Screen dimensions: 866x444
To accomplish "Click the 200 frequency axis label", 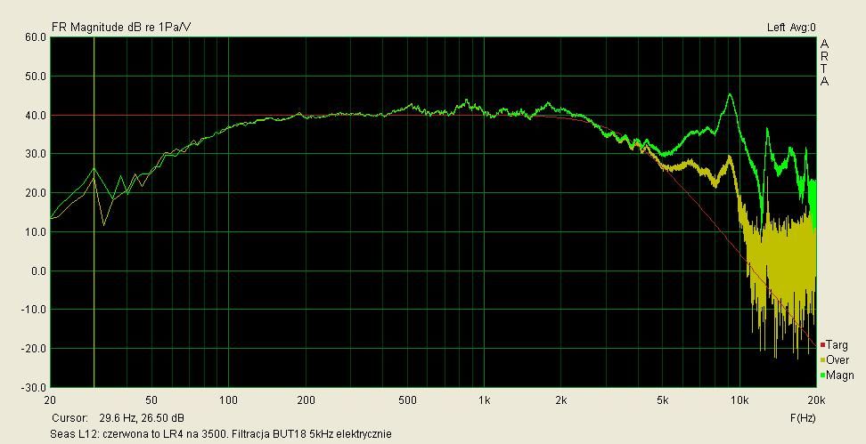I will [x=306, y=400].
